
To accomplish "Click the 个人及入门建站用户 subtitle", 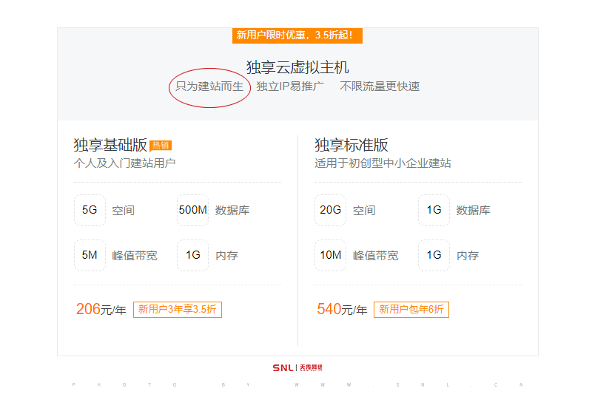I will (x=124, y=163).
